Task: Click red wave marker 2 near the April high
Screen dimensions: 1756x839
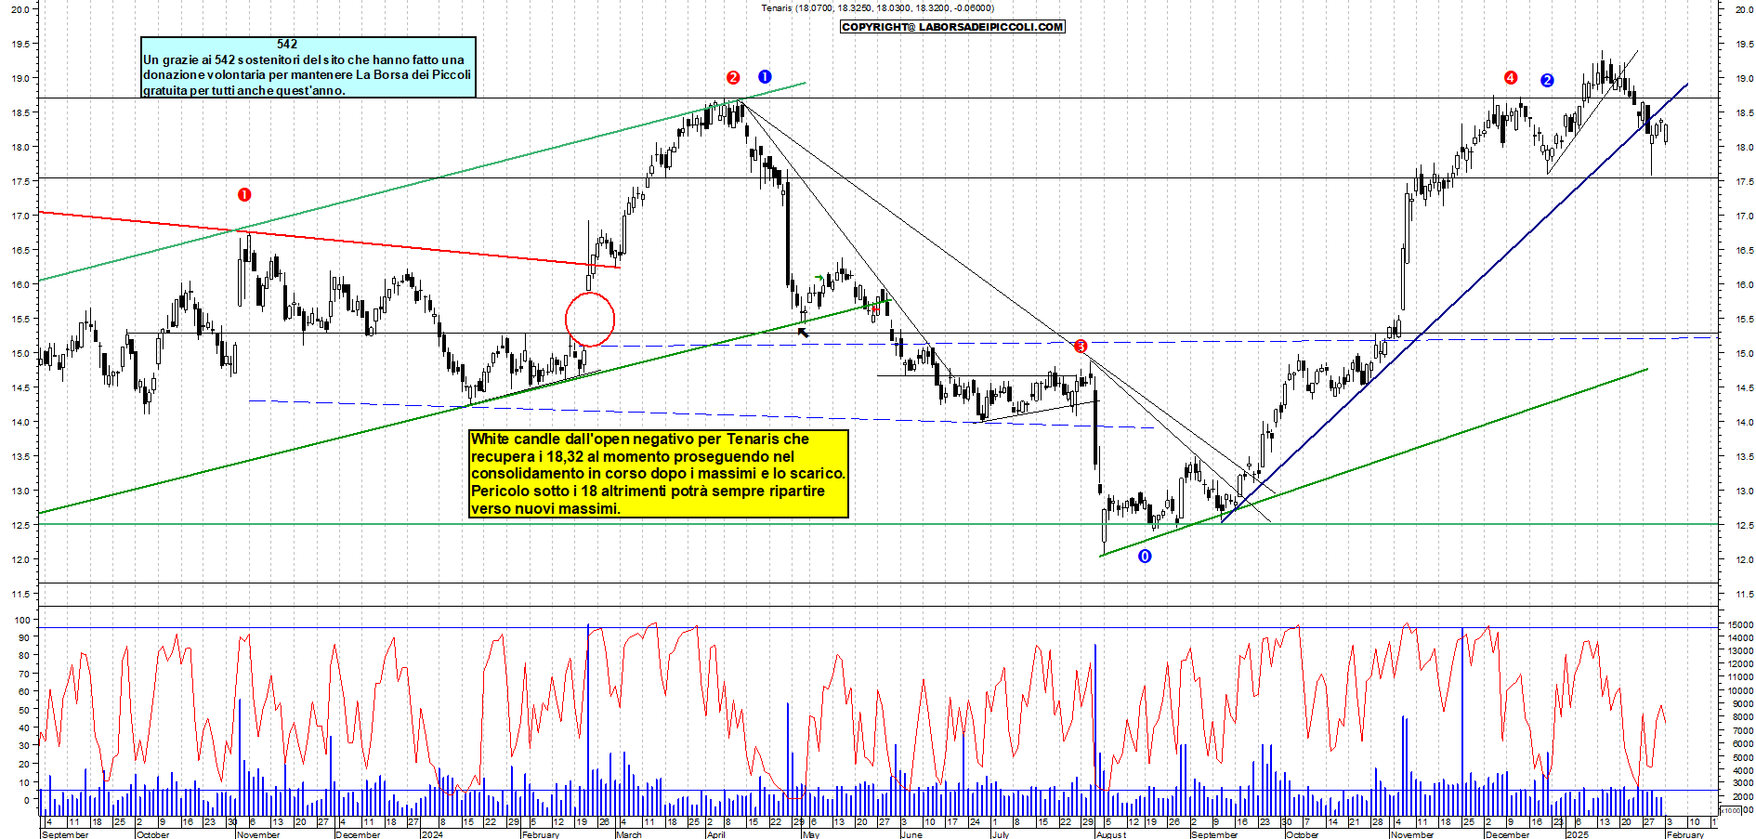Action: coord(733,78)
